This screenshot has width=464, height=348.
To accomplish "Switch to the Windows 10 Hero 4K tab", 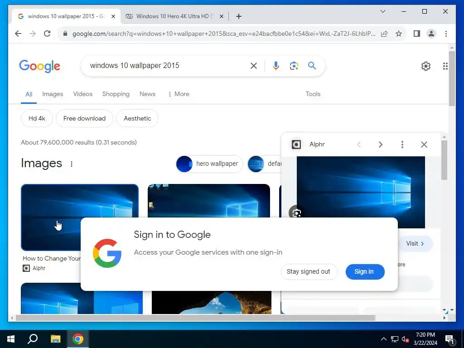I will coord(174,16).
